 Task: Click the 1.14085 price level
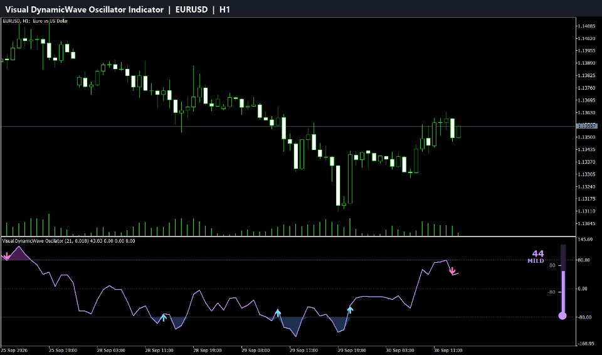click(x=587, y=26)
